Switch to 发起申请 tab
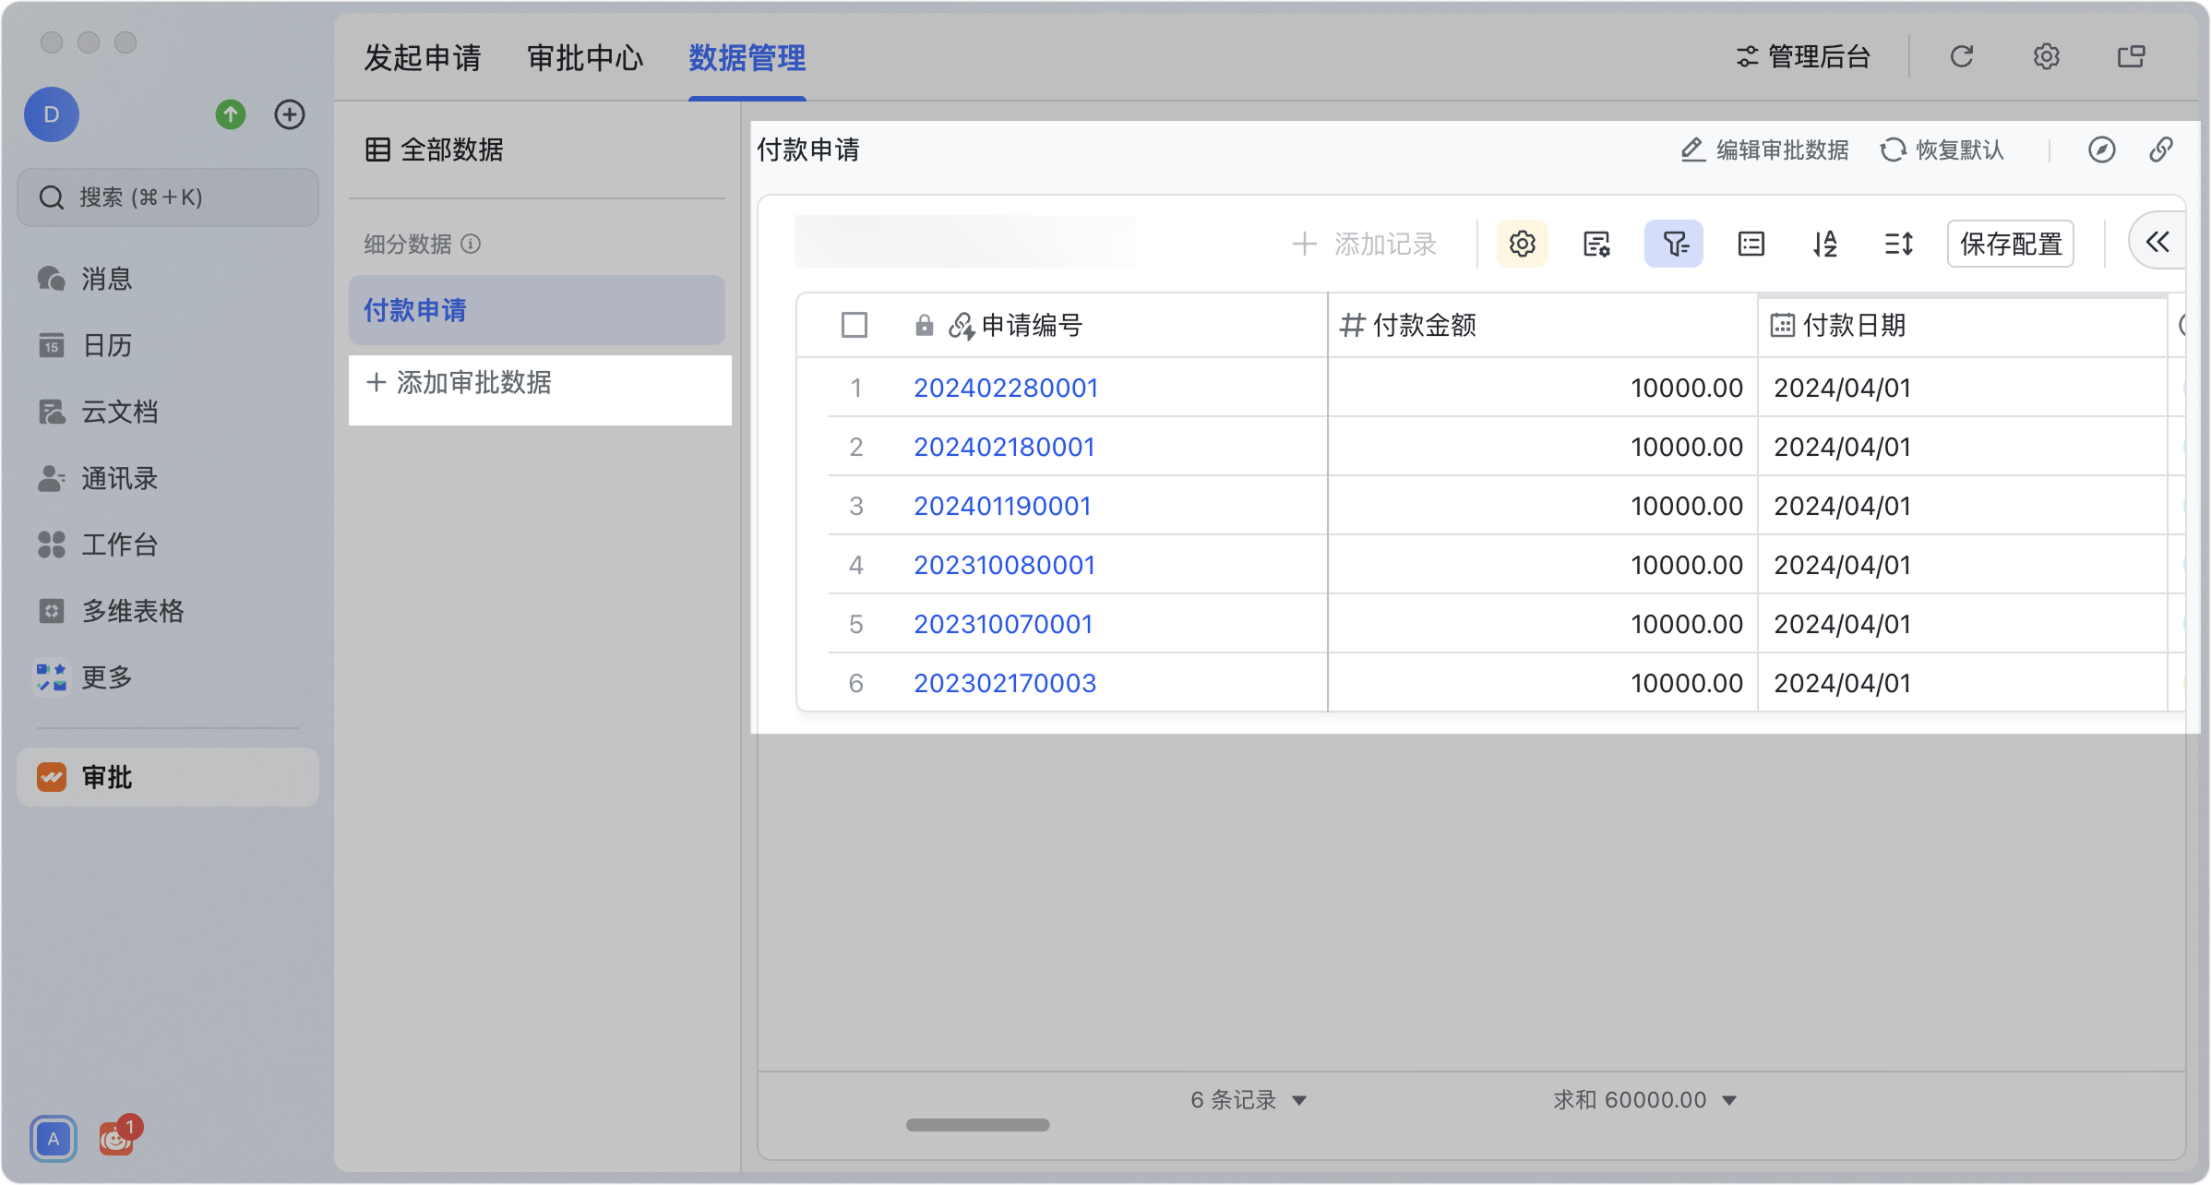2211x1185 pixels. click(423, 57)
